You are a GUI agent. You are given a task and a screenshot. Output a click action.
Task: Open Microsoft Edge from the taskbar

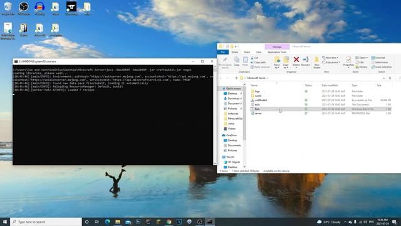coord(107,222)
